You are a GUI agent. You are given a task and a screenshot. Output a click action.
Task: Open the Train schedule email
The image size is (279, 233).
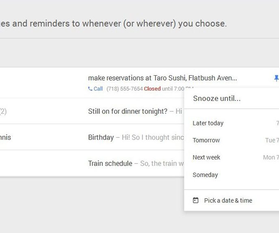[110, 163]
